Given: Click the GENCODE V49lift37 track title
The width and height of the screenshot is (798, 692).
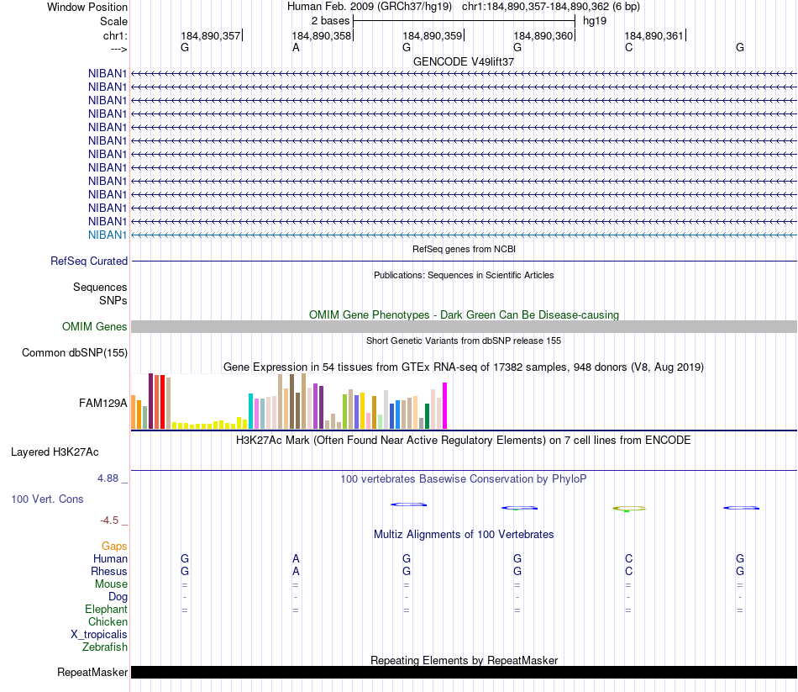Looking at the screenshot, I should 464,61.
